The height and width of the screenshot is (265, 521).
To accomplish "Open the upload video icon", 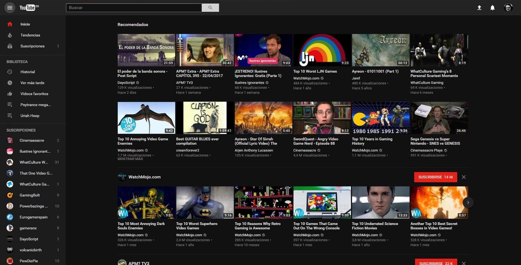I will click(478, 7).
